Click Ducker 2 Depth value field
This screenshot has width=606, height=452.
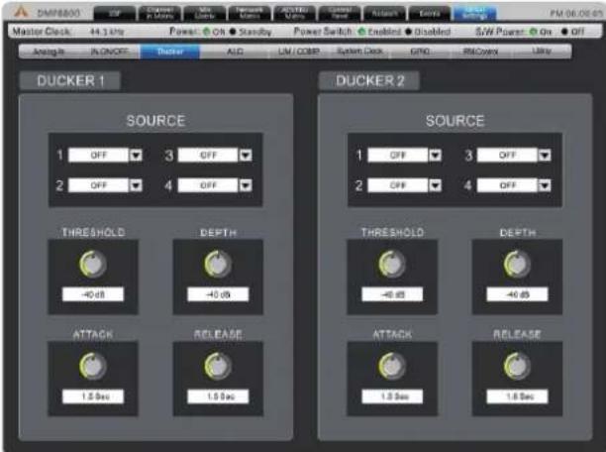point(517,294)
